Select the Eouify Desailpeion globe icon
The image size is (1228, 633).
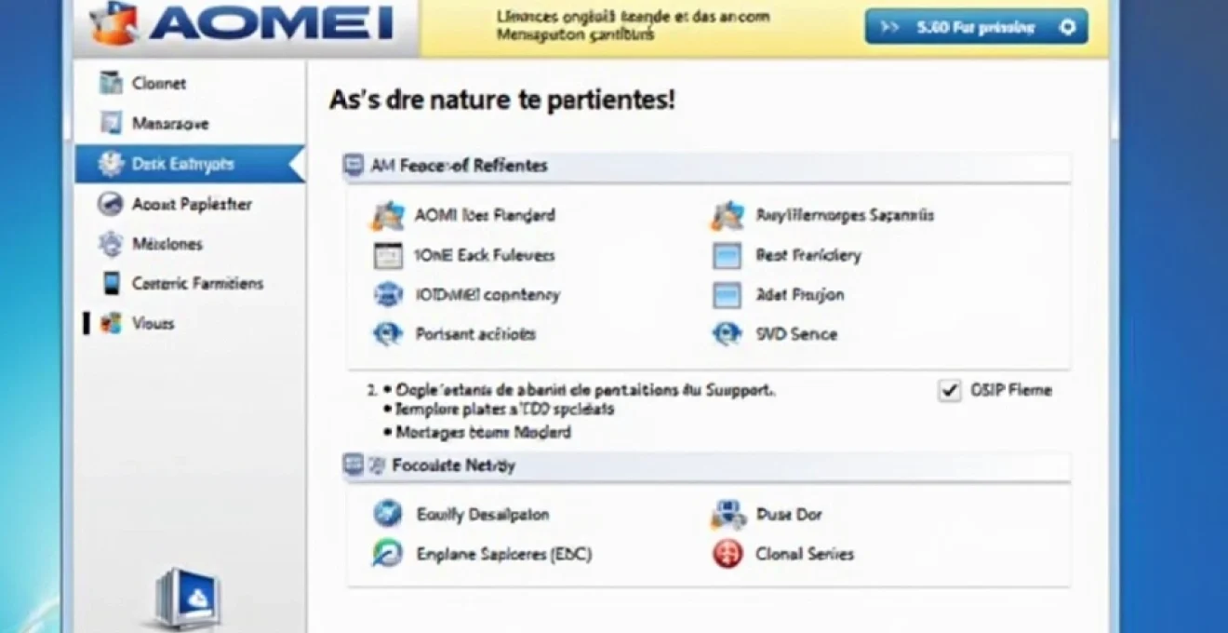(x=388, y=513)
